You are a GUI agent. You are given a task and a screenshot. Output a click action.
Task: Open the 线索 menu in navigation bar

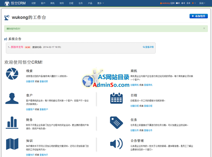pos(34,3)
